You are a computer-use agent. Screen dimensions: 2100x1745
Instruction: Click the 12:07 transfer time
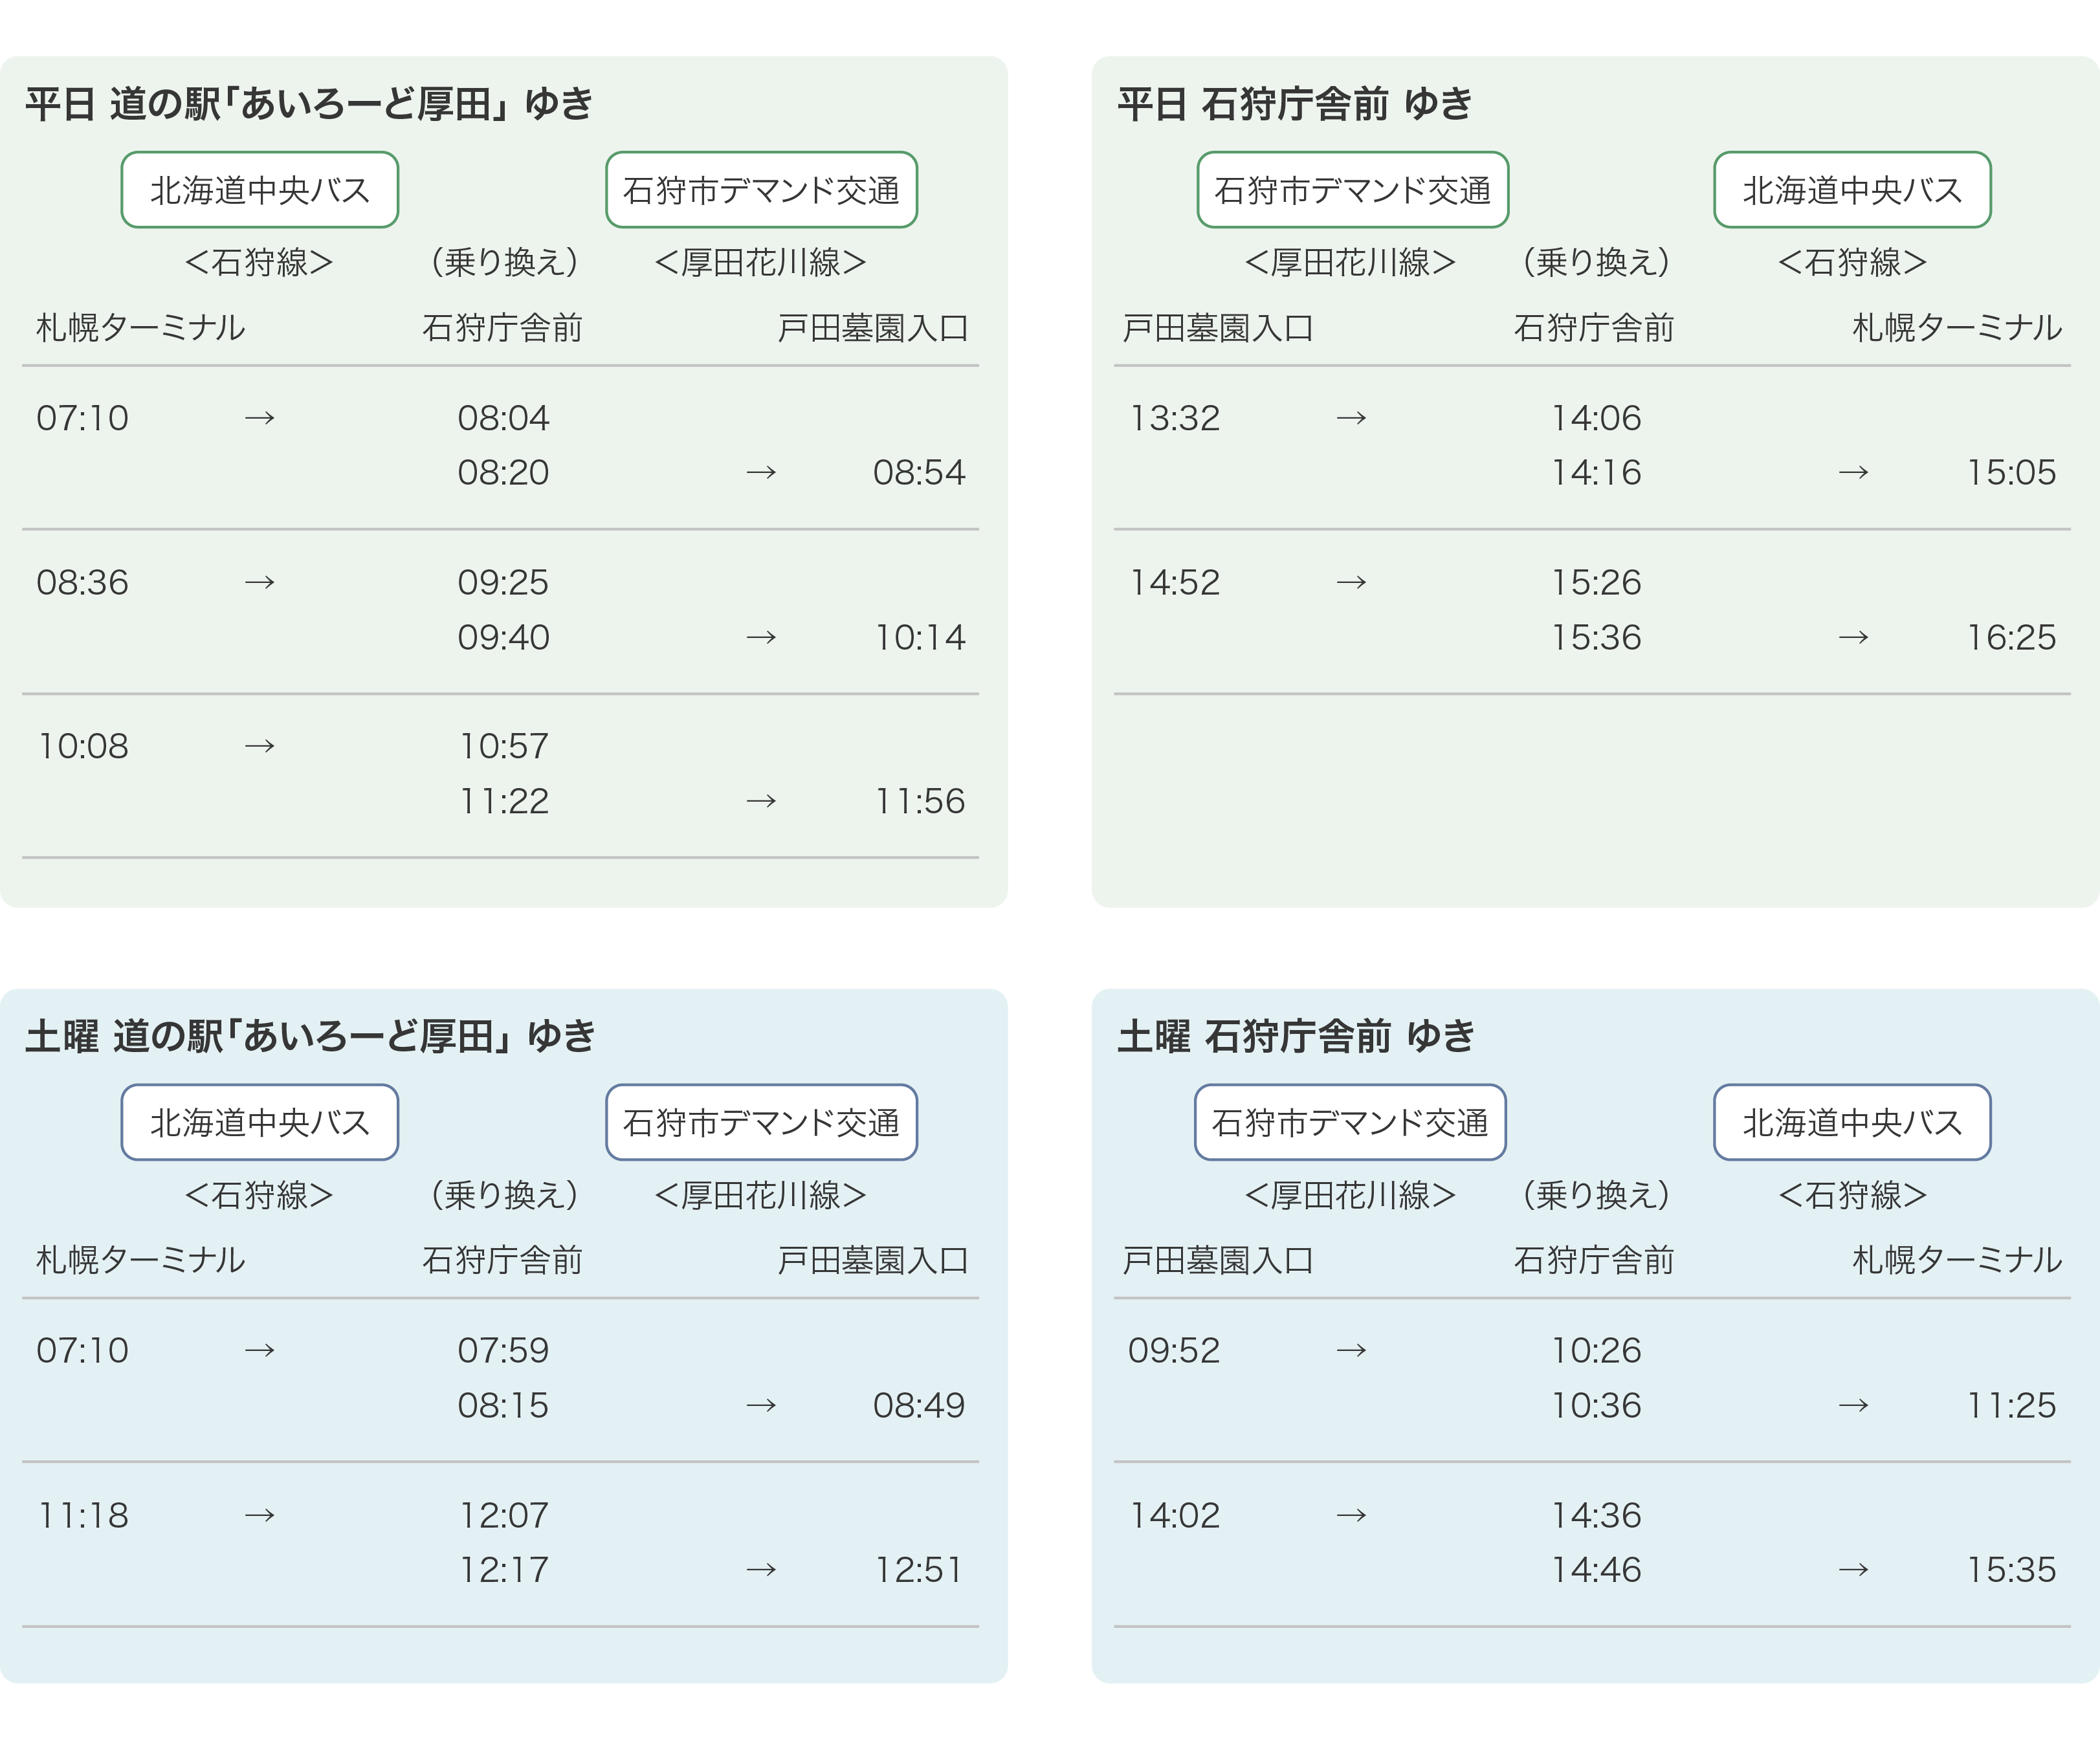coord(503,1515)
